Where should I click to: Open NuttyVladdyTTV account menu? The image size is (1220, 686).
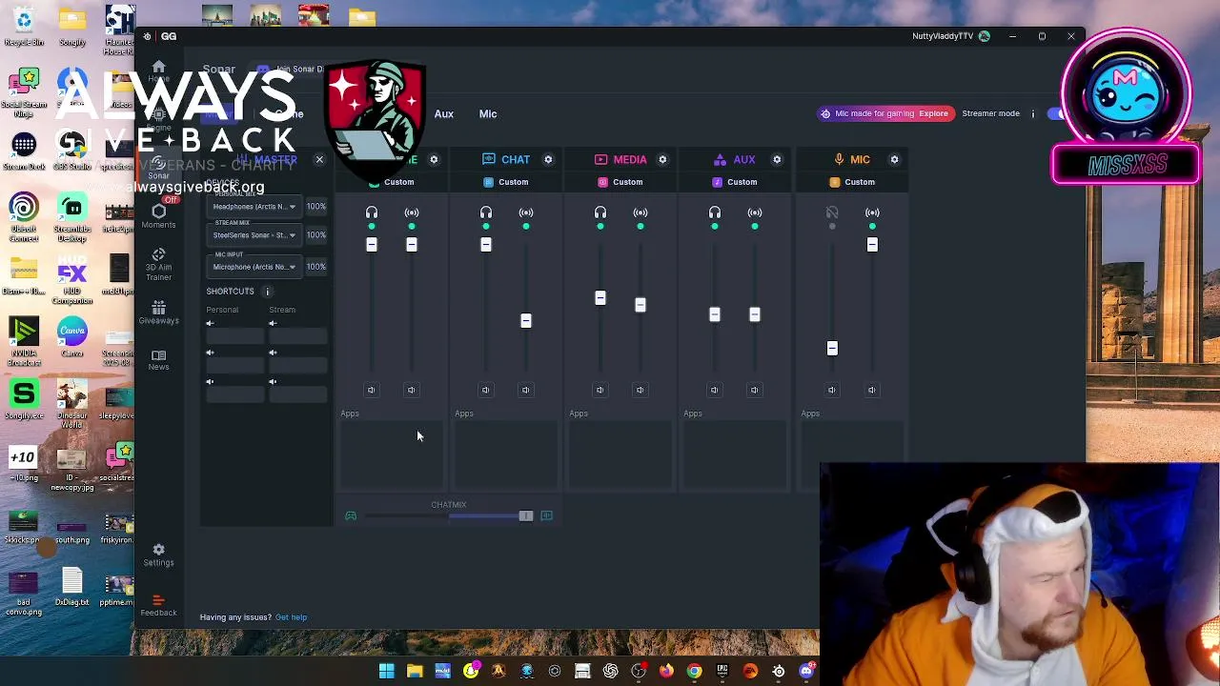(951, 36)
